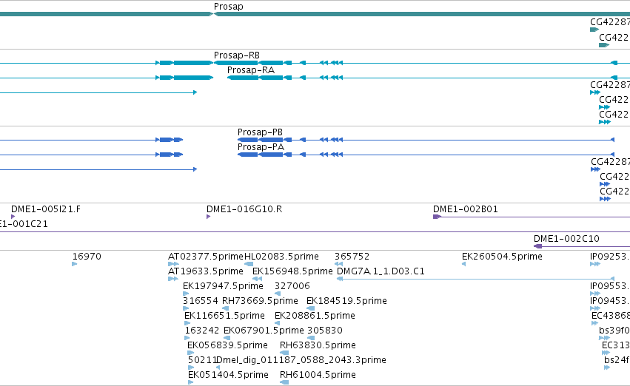The width and height of the screenshot is (630, 386).
Task: Select the 327006 feature label
Action: point(292,286)
